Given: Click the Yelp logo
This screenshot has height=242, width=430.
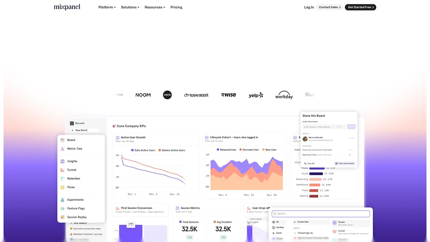Looking at the screenshot, I should point(256,95).
